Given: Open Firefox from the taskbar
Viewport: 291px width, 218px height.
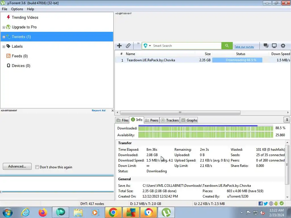Looking at the screenshot, I should [43, 212].
